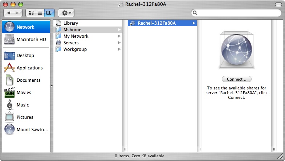
Task: Open the Movies clapperboard icon
Action: coord(9,92)
